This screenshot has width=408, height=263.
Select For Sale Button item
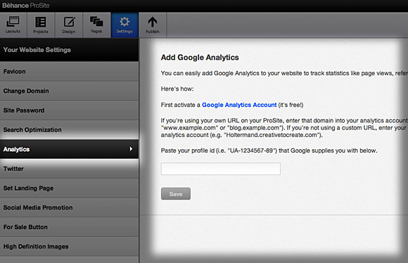coord(69,227)
